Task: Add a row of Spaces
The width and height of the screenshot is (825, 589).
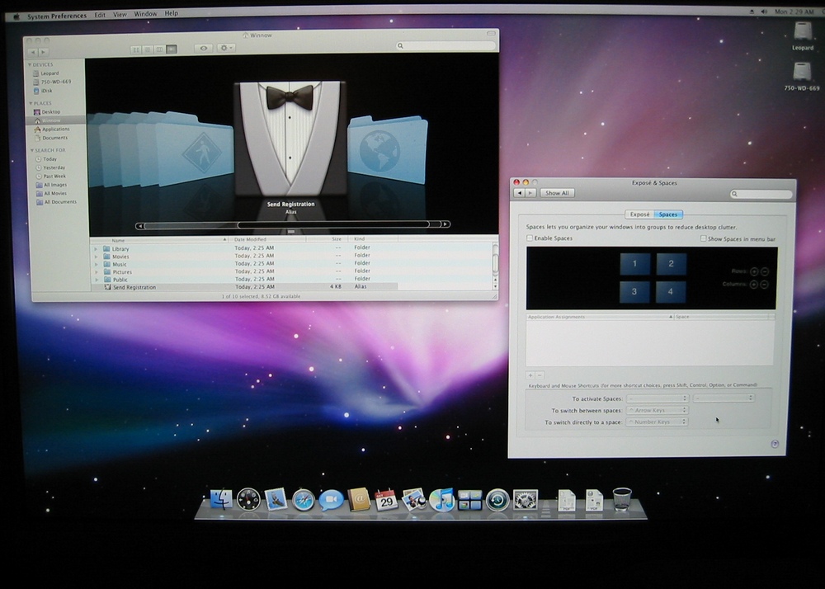Action: [x=754, y=271]
